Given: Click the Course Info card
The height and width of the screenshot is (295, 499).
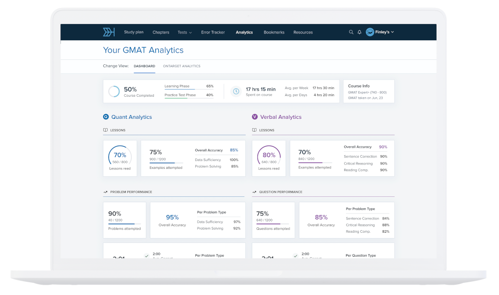Looking at the screenshot, I should click(368, 91).
